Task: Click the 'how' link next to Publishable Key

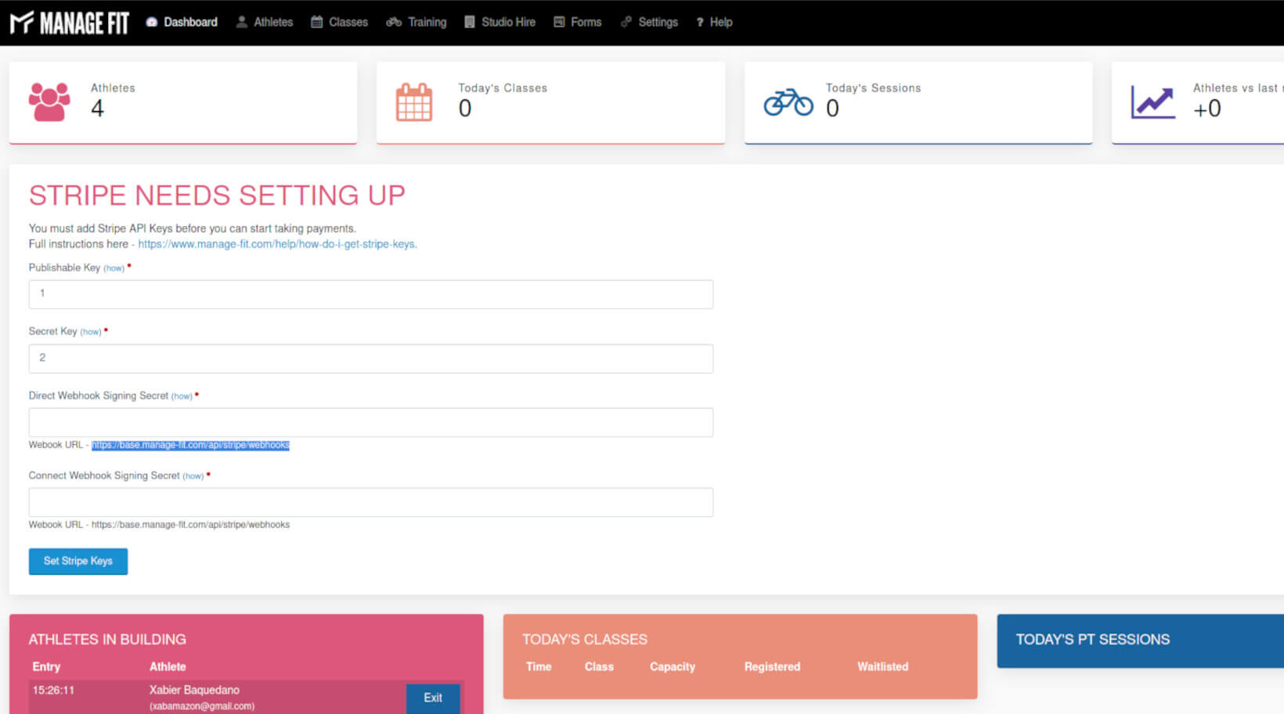Action: [x=114, y=268]
